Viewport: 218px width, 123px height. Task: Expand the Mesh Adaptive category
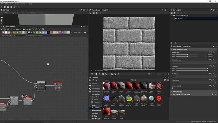click(90, 111)
